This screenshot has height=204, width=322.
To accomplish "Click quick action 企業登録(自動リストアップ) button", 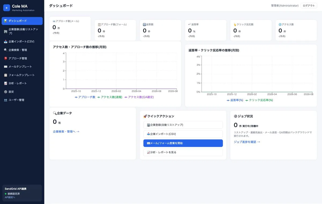I will click(183, 125).
